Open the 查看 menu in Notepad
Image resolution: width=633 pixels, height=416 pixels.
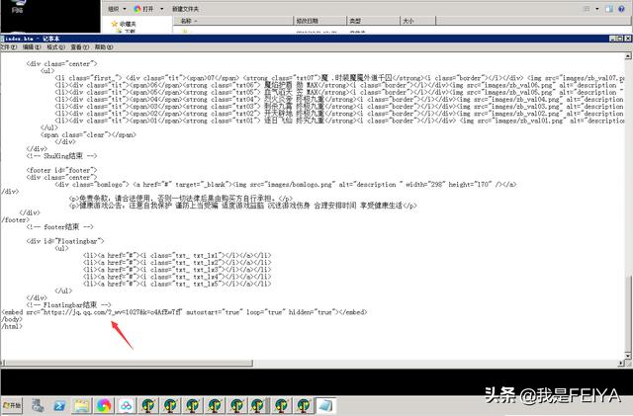[79, 47]
